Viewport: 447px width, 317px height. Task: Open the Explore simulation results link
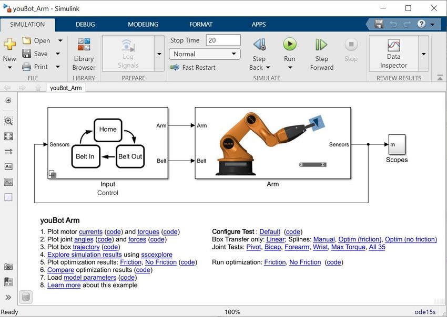tap(84, 255)
